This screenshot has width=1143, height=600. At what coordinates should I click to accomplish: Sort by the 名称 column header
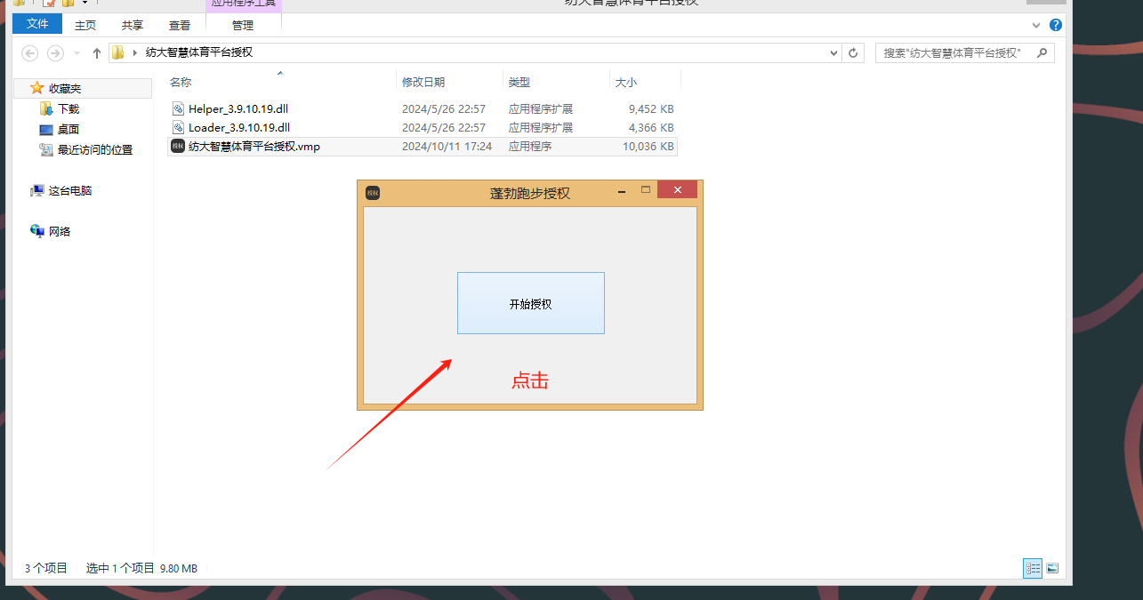click(181, 82)
